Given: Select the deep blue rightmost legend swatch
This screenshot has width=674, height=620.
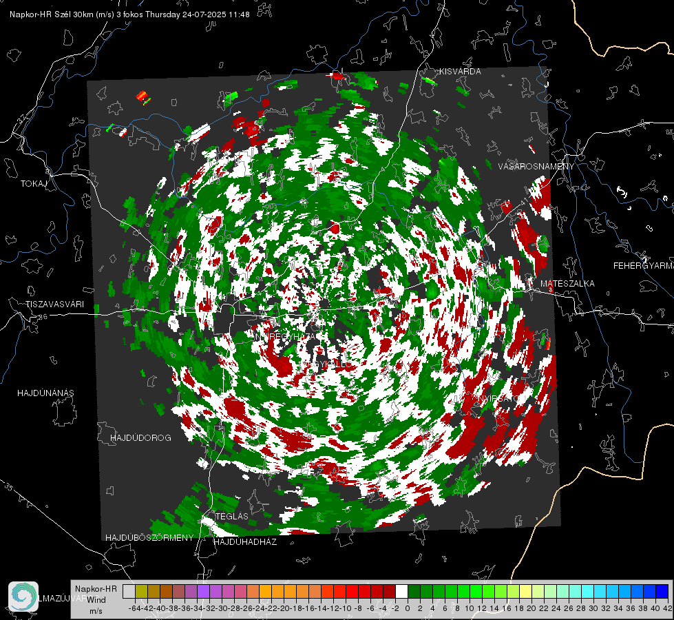Looking at the screenshot, I should (662, 591).
